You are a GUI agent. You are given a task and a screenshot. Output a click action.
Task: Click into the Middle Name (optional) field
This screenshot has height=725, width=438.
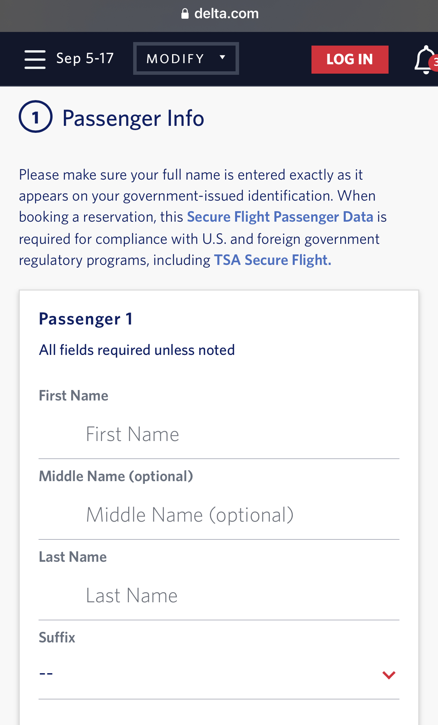(219, 515)
